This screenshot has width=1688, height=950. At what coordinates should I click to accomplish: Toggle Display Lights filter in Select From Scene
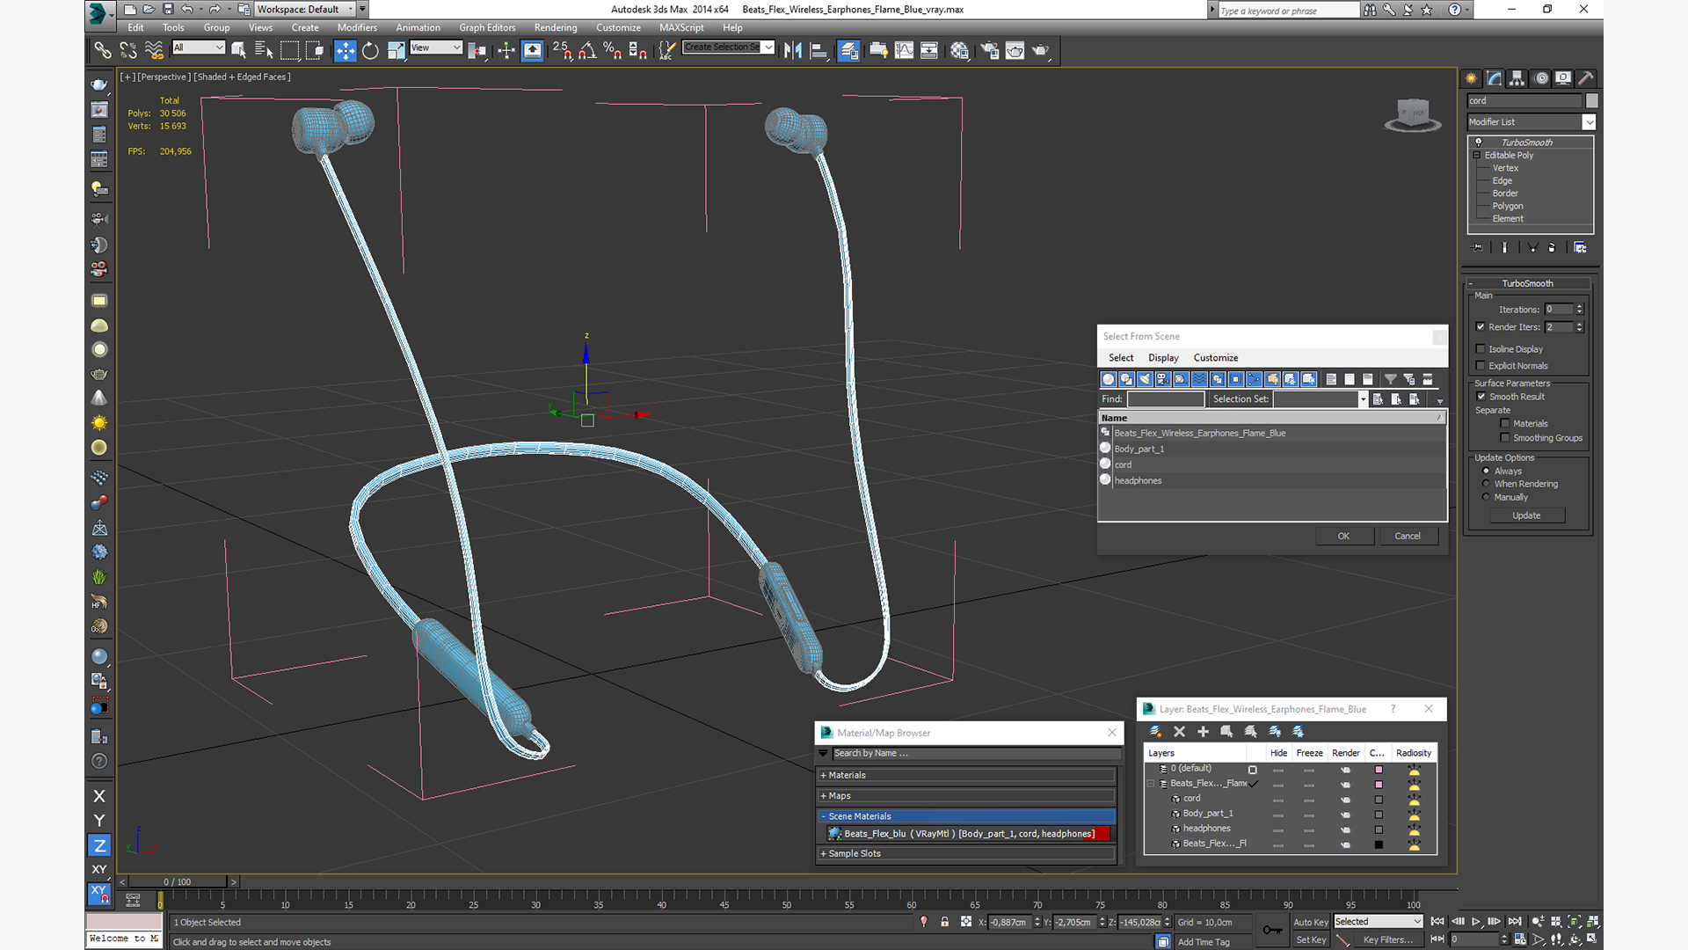click(x=1145, y=379)
